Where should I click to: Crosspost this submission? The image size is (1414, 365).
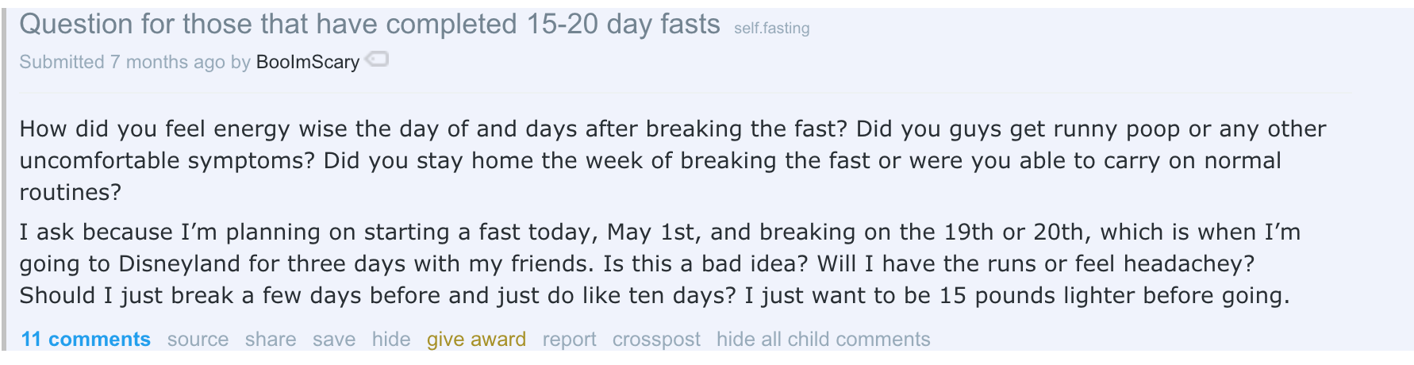pyautogui.click(x=656, y=340)
